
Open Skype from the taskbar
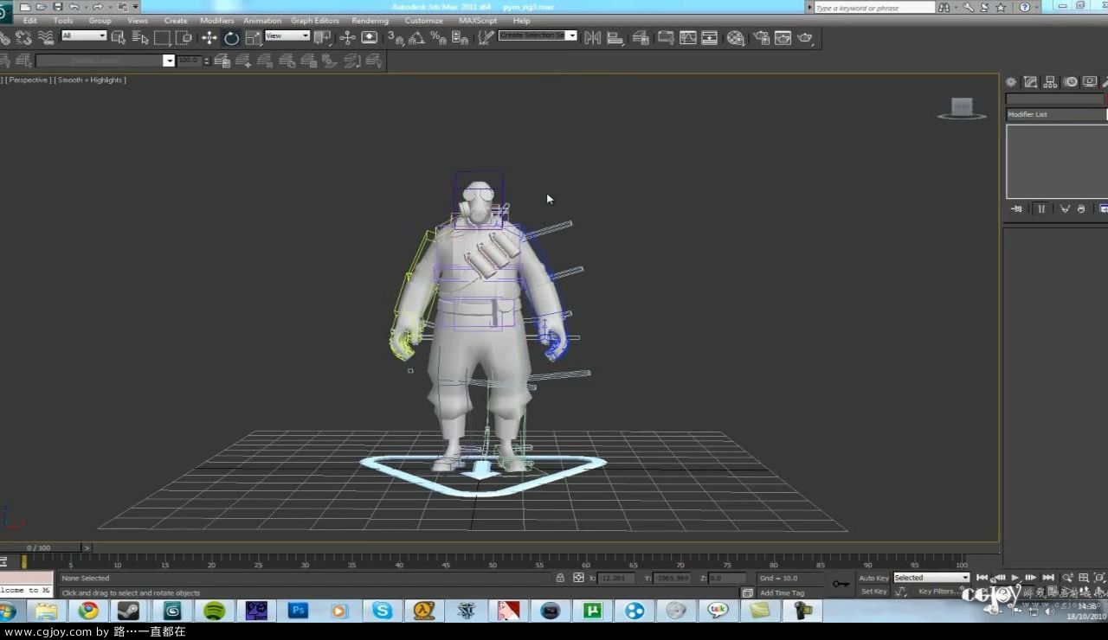tap(382, 611)
